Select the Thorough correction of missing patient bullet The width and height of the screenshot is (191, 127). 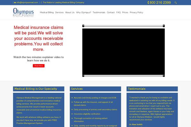(x=91, y=120)
